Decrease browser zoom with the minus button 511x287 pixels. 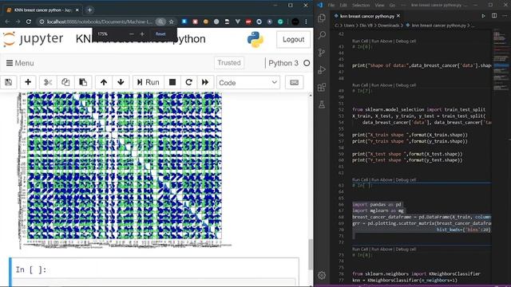tap(131, 33)
